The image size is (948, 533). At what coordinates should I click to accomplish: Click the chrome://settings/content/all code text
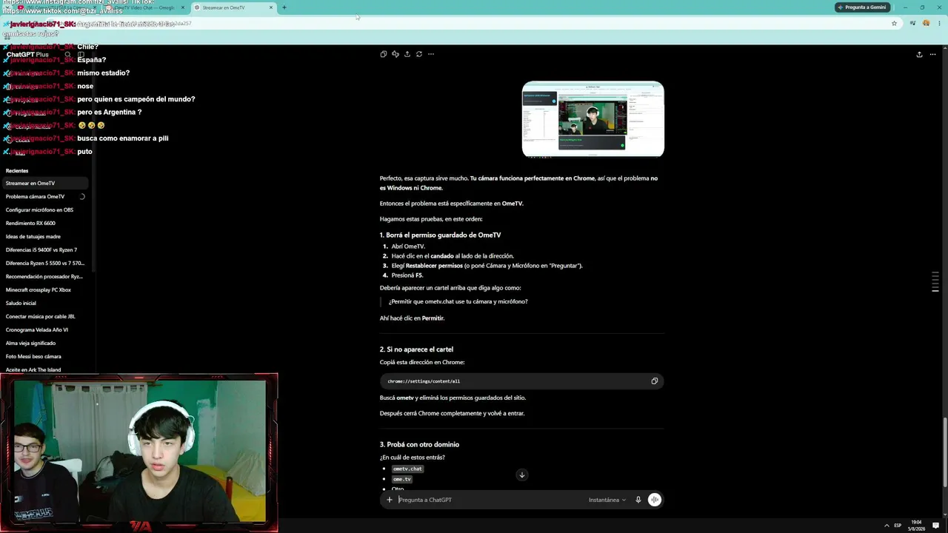424,381
